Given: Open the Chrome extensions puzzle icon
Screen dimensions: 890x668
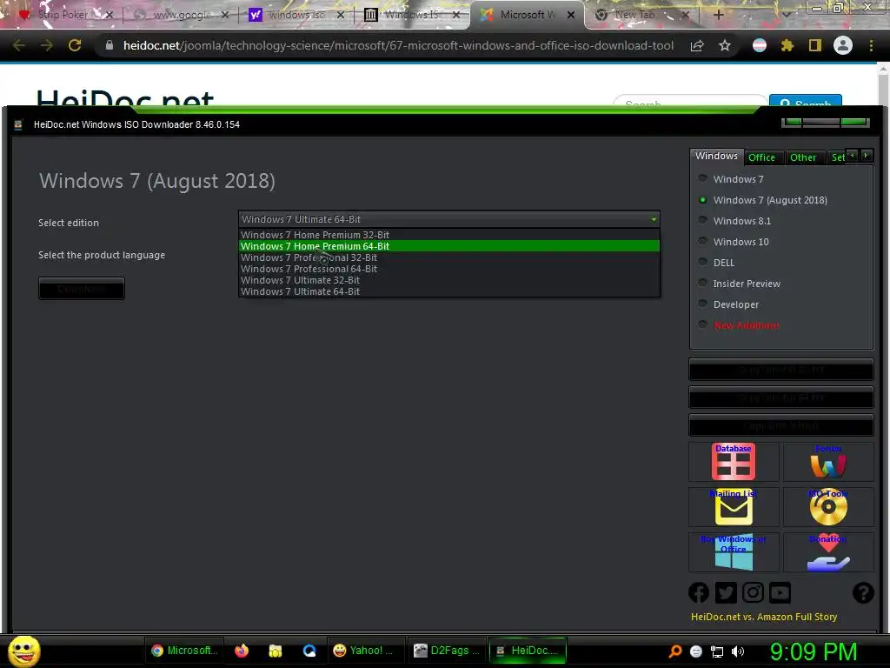Looking at the screenshot, I should (787, 45).
